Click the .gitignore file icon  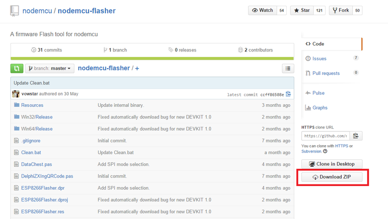coord(16,140)
